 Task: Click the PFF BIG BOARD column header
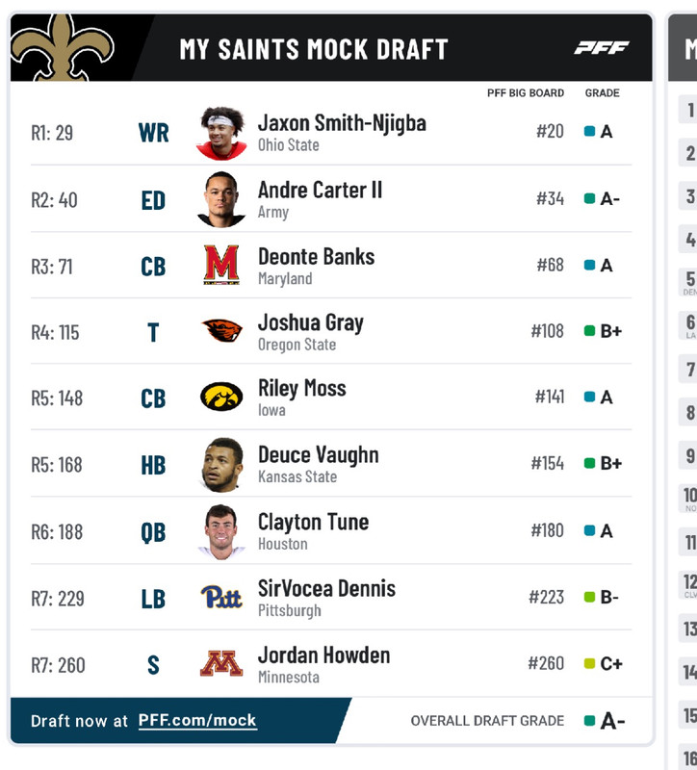coord(526,92)
